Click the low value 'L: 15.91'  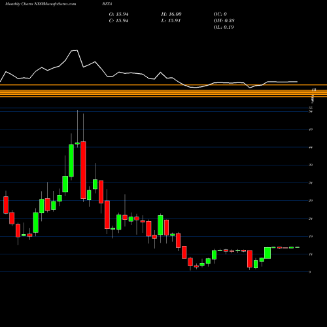tap(171, 21)
